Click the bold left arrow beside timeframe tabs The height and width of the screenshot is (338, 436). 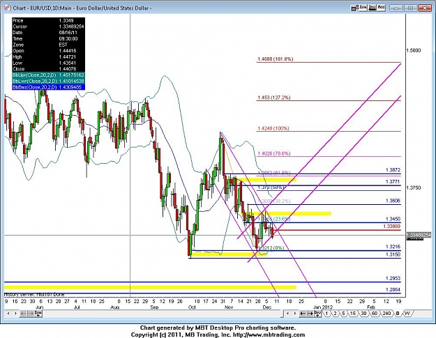[x=303, y=314]
